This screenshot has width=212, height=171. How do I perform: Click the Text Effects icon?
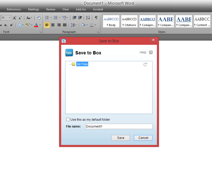click(x=20, y=25)
